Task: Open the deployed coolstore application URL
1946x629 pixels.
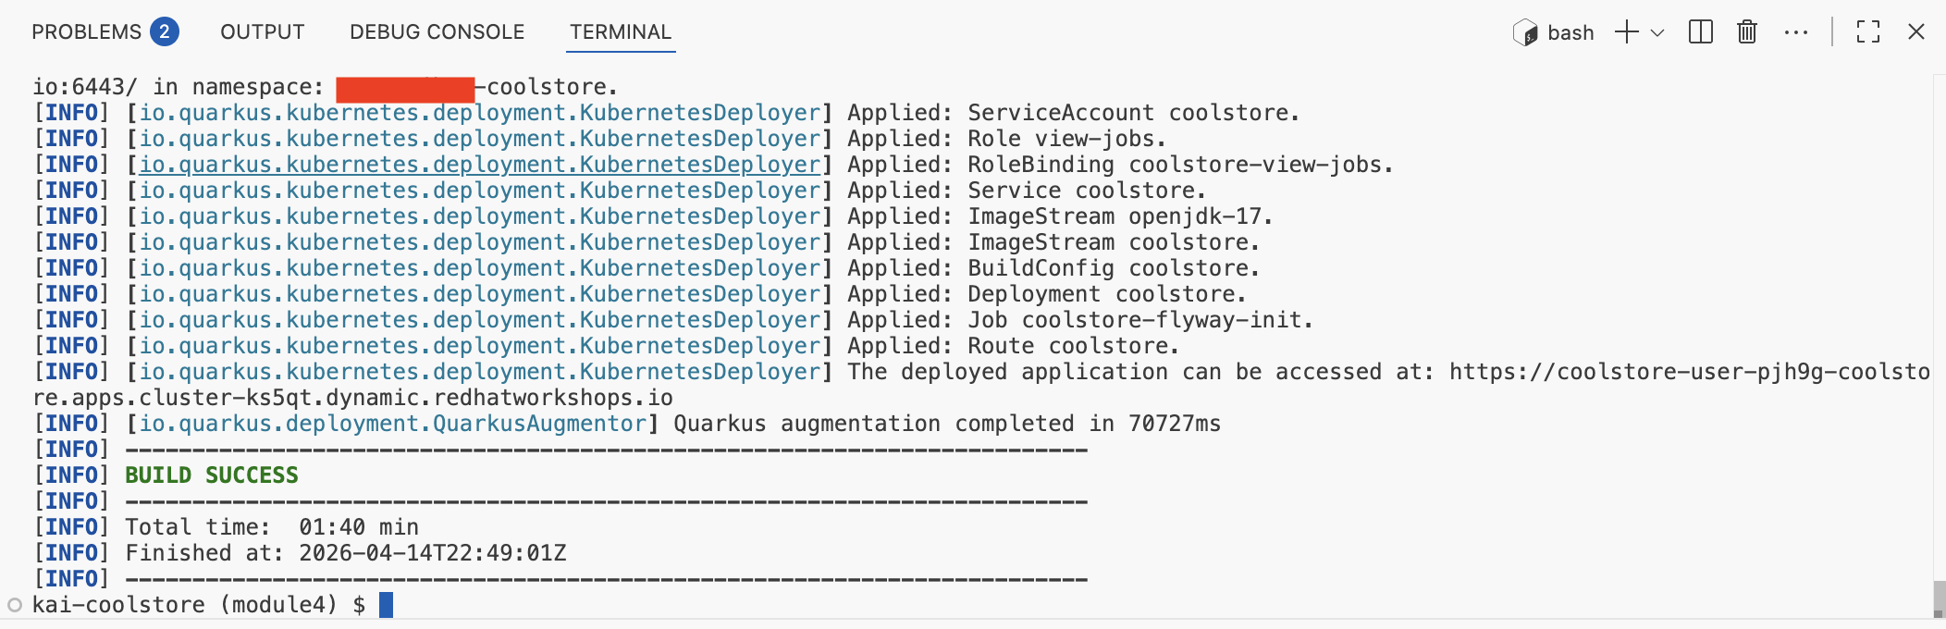Action: pyautogui.click(x=1688, y=372)
